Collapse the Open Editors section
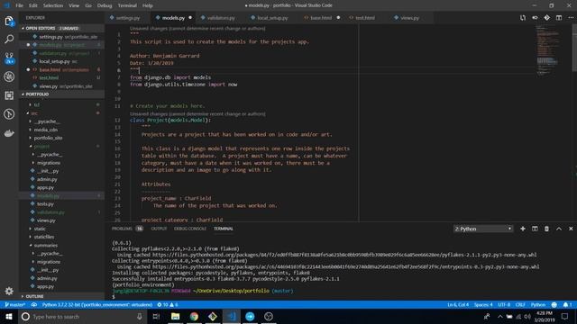577x324 pixels. [61, 28]
